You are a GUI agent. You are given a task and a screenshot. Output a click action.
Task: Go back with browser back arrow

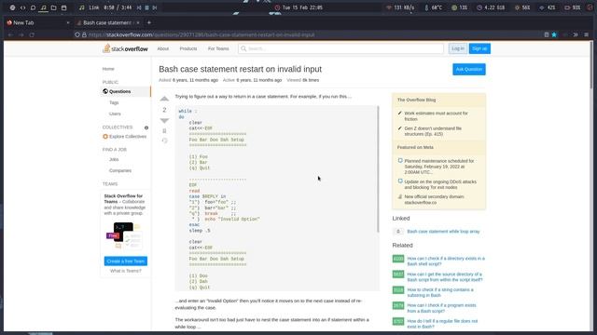10,34
